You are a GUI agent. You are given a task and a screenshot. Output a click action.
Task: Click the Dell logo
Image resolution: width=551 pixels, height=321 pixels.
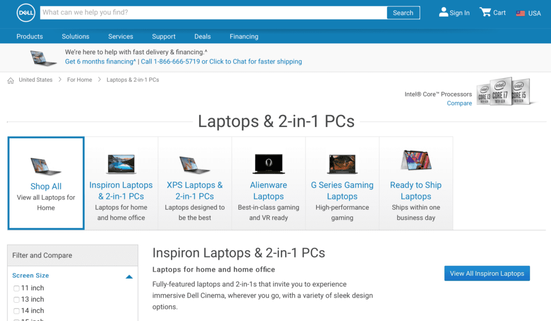tap(26, 13)
